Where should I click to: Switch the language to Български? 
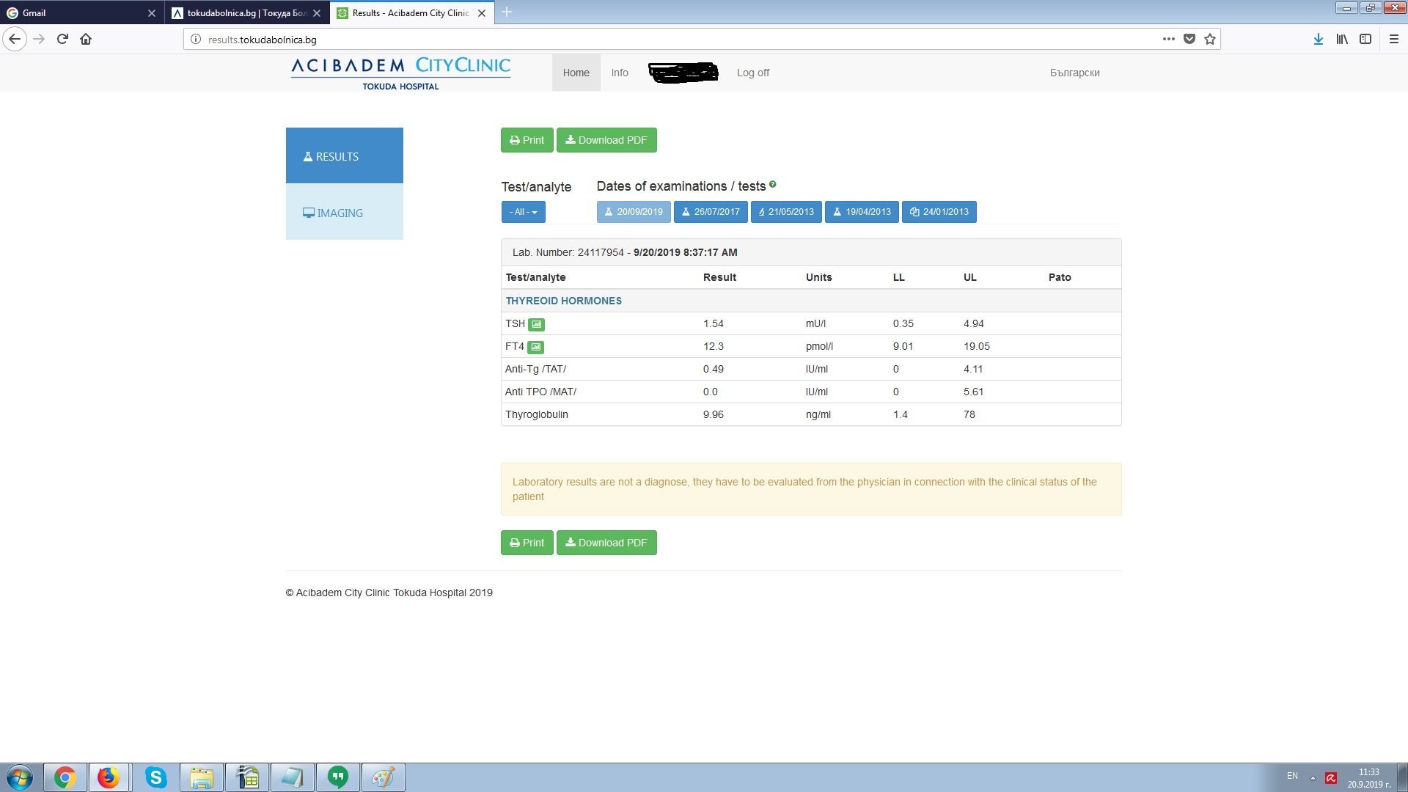pos(1074,73)
